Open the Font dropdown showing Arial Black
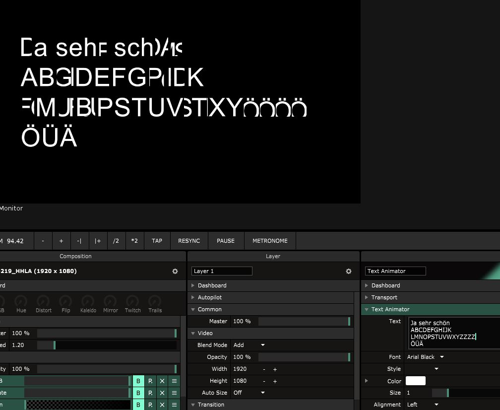This screenshot has width=500, height=410. 425,357
